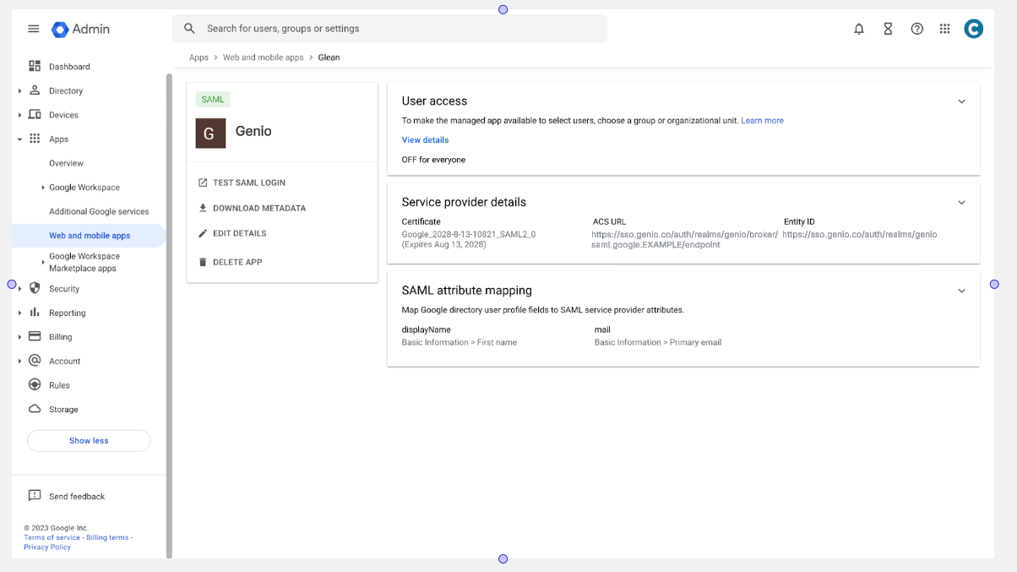Click the Security shield icon

35,288
